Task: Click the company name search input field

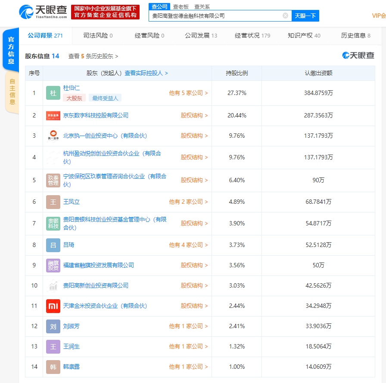Action: tap(215, 16)
